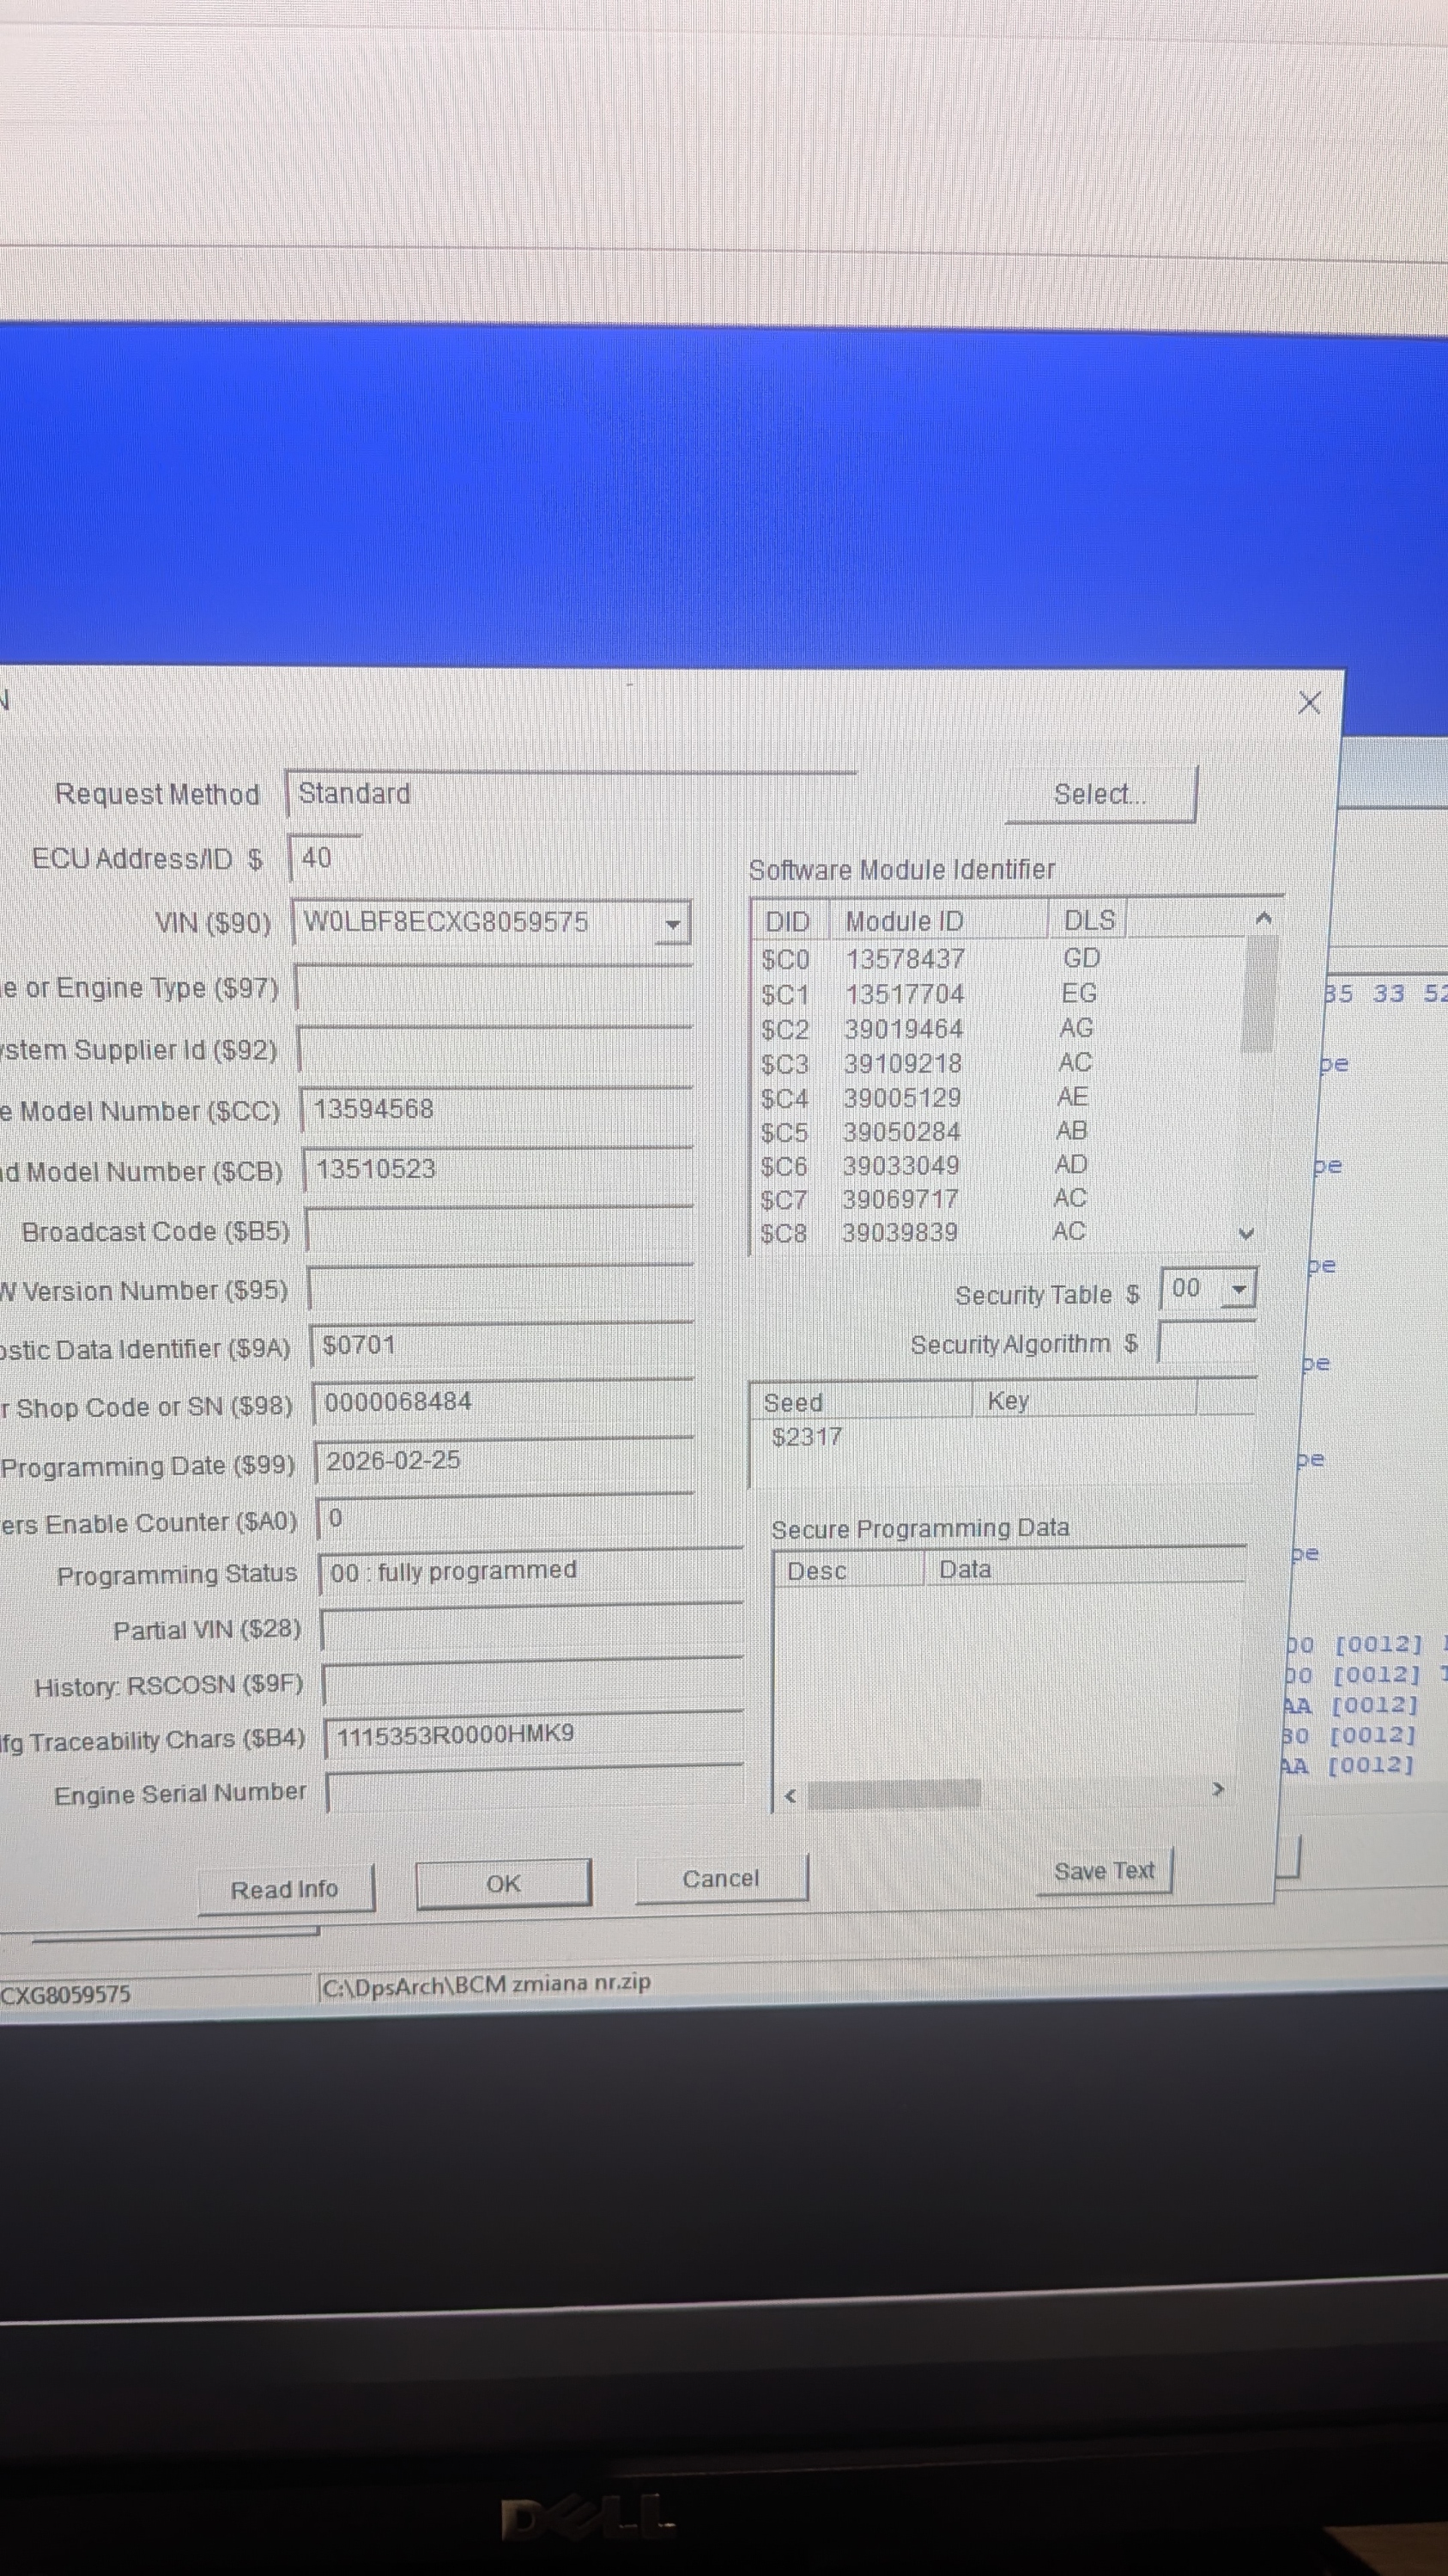The width and height of the screenshot is (1448, 2576).
Task: Click the Model Number ($CC) field 13594568
Action: coord(497,1110)
